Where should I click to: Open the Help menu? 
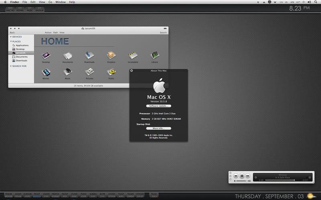coord(72,2)
